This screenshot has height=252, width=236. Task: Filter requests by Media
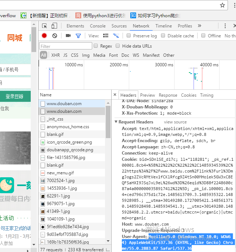[x=99, y=55]
